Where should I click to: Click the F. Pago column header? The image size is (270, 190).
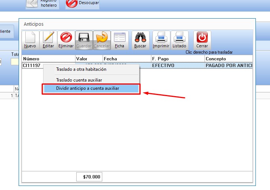(177, 59)
